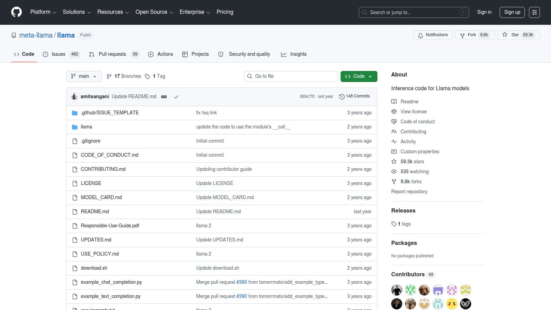Image resolution: width=551 pixels, height=310 pixels.
Task: Open the 17 Branches link
Action: click(124, 76)
